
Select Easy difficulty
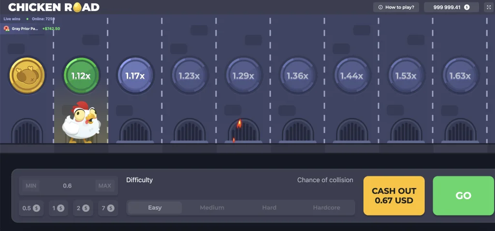point(155,208)
